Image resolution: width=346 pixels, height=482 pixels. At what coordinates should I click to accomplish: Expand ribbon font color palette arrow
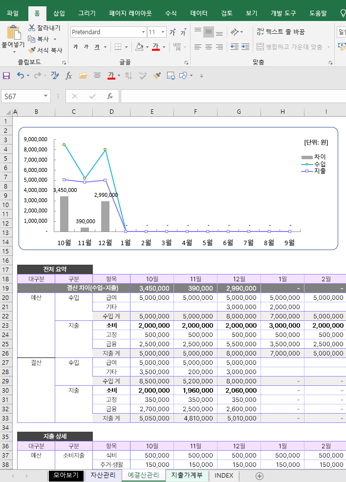[164, 47]
